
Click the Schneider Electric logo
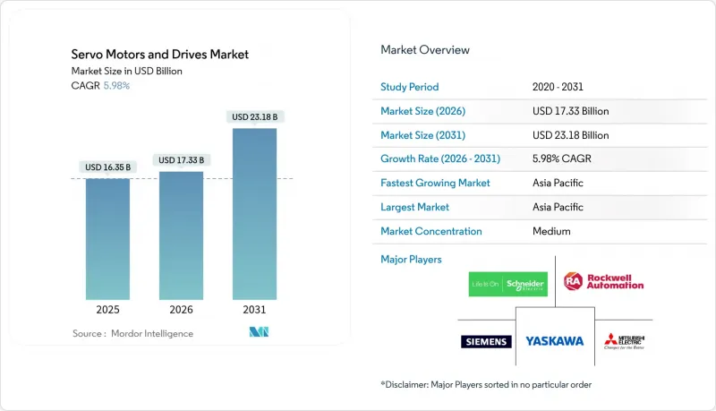point(505,283)
